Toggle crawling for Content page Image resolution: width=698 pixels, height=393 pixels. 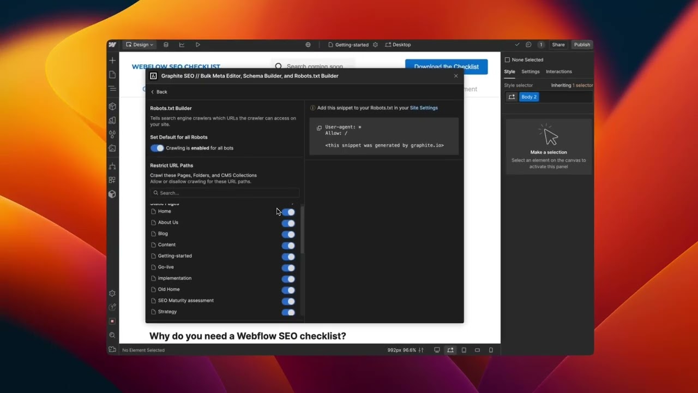(x=288, y=246)
